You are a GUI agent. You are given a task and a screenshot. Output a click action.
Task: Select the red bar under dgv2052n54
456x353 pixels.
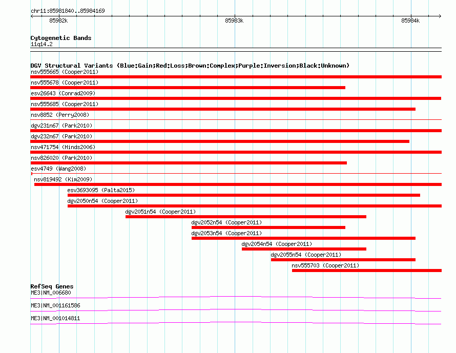[x=268, y=227]
